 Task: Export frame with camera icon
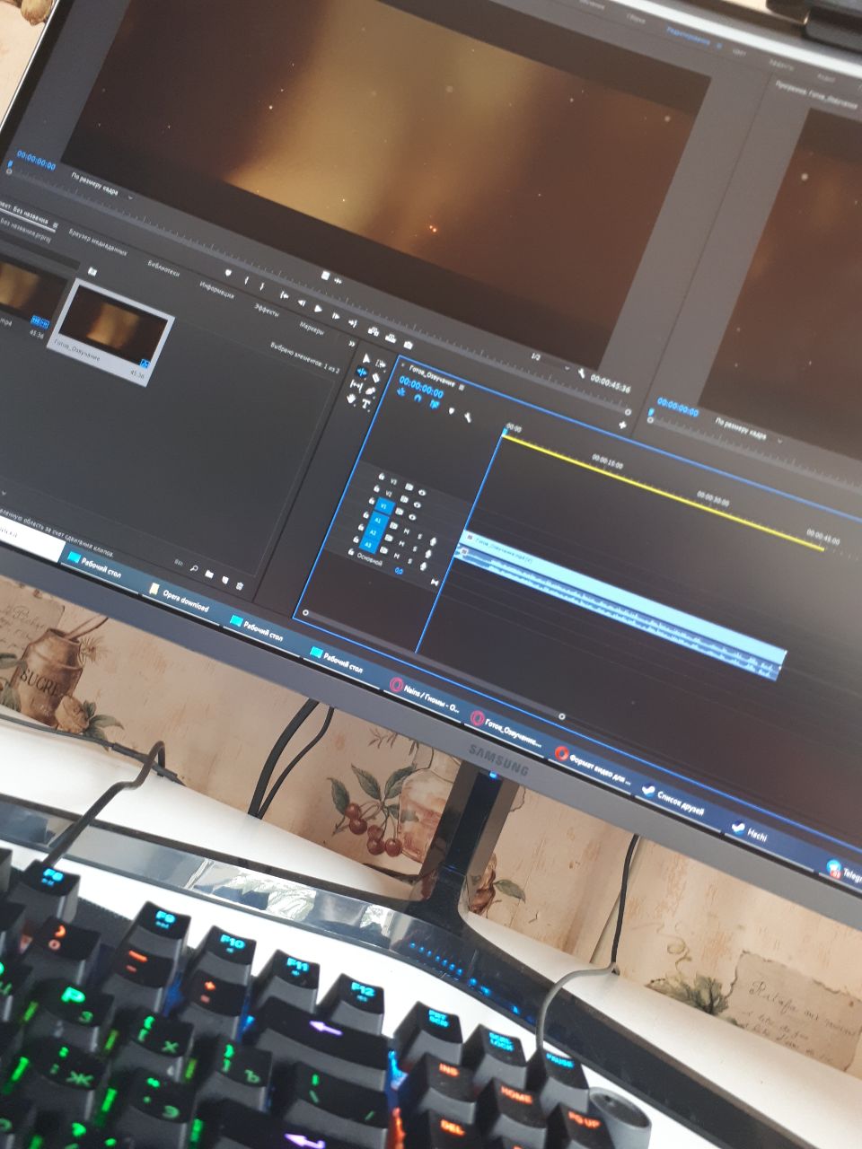(x=408, y=345)
